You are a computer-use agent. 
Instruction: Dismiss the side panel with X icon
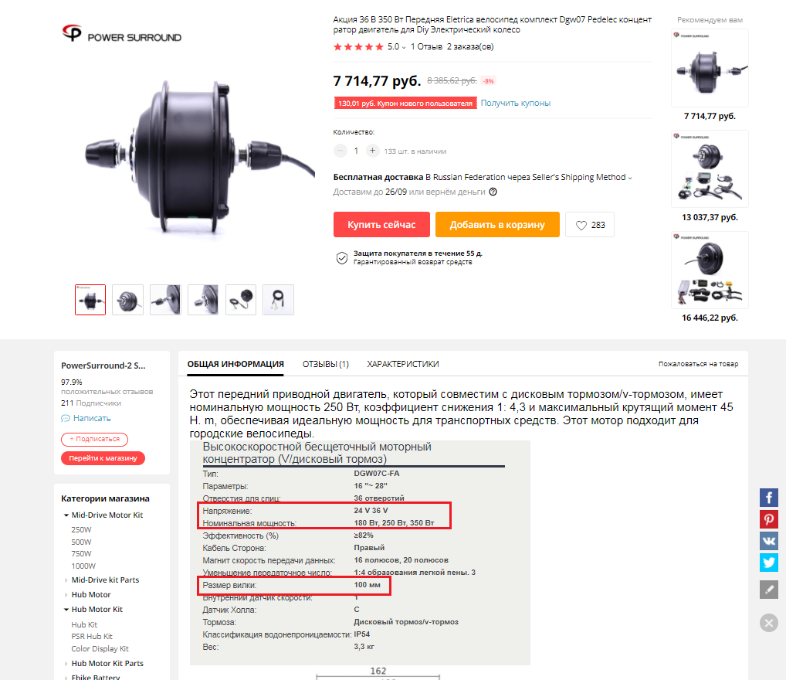pyautogui.click(x=768, y=623)
